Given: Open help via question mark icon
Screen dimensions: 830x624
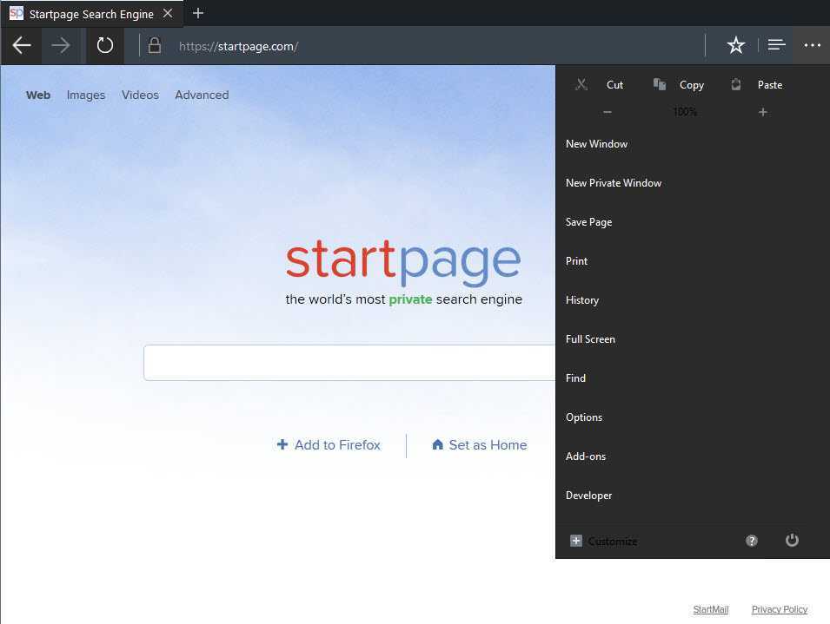Looking at the screenshot, I should point(751,541).
